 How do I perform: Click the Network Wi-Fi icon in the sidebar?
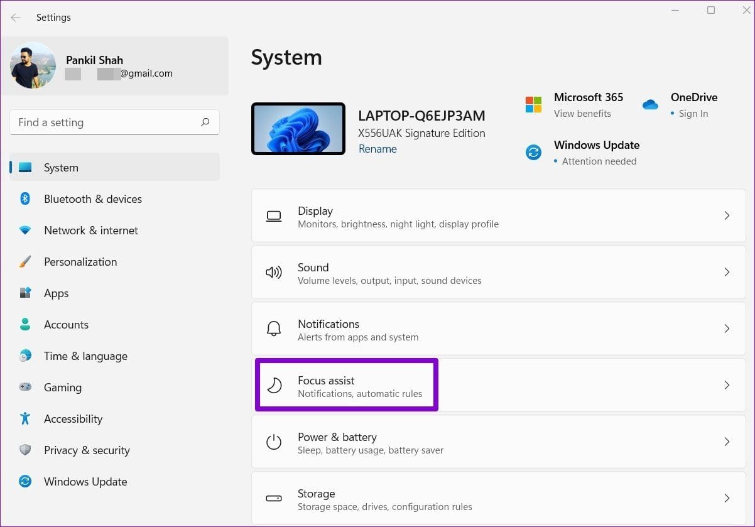[x=25, y=231]
